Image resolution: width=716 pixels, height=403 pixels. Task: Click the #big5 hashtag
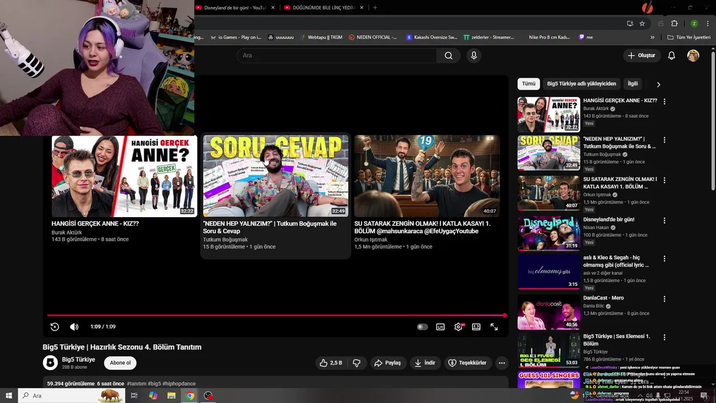click(154, 384)
